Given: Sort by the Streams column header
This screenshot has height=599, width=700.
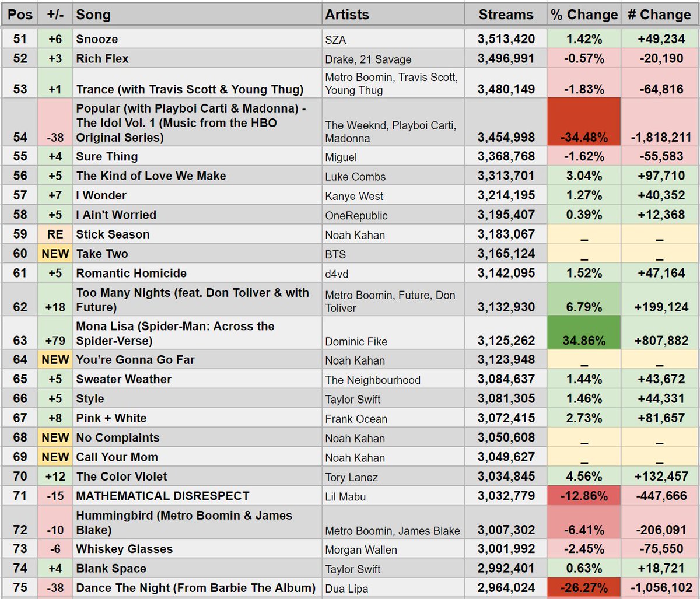Looking at the screenshot, I should pyautogui.click(x=505, y=15).
